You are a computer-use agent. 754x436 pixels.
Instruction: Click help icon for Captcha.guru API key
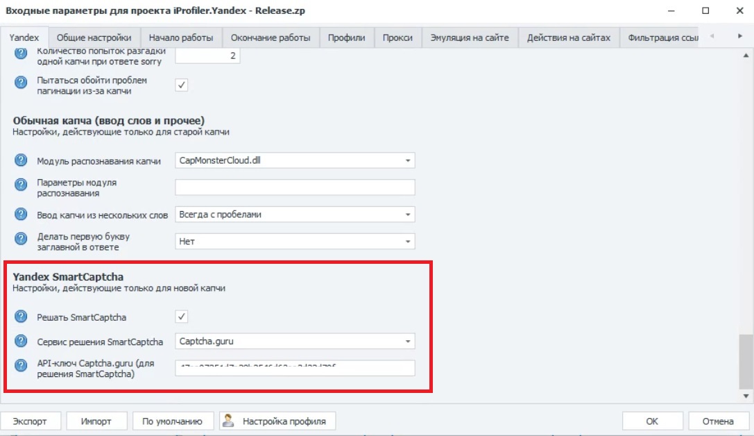(x=21, y=366)
